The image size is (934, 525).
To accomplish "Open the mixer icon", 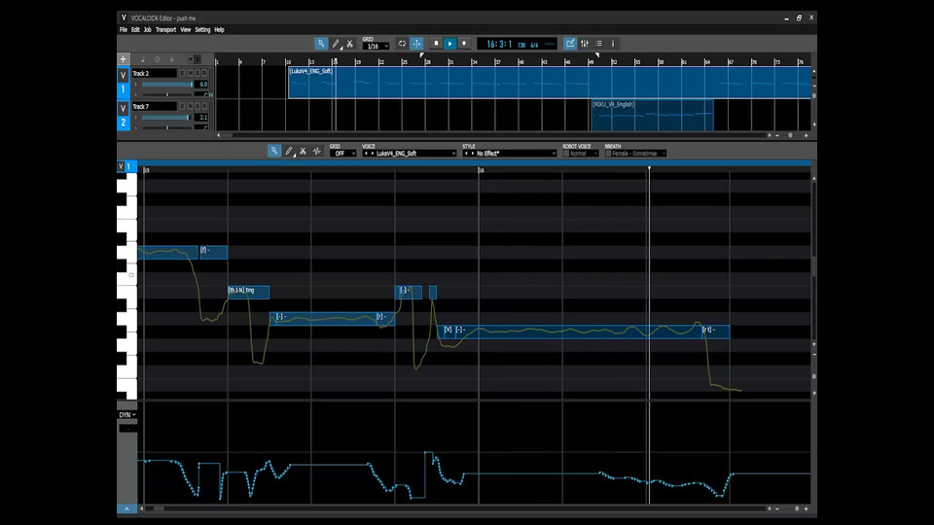I will 585,44.
